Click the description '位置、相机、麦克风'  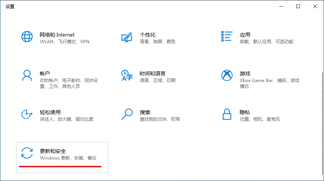point(260,119)
